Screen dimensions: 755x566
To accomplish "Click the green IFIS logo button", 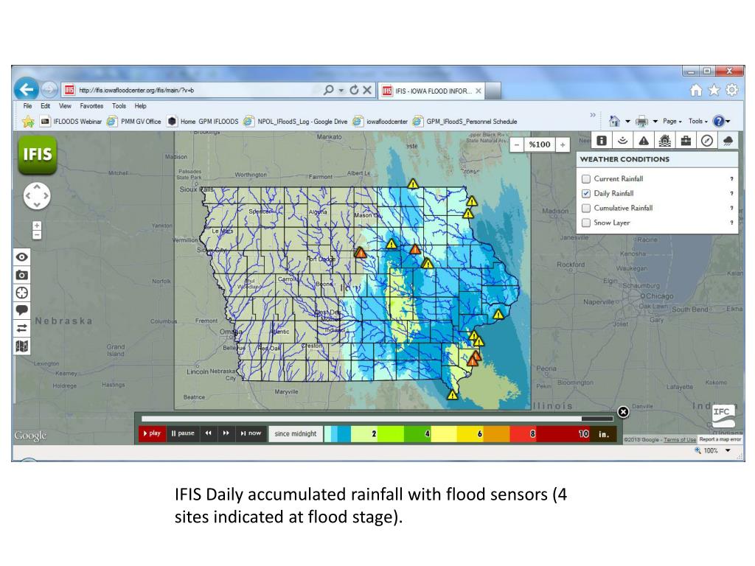I will 38,155.
